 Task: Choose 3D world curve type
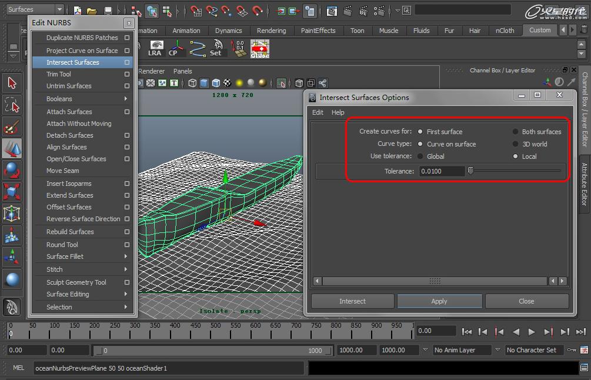click(516, 144)
